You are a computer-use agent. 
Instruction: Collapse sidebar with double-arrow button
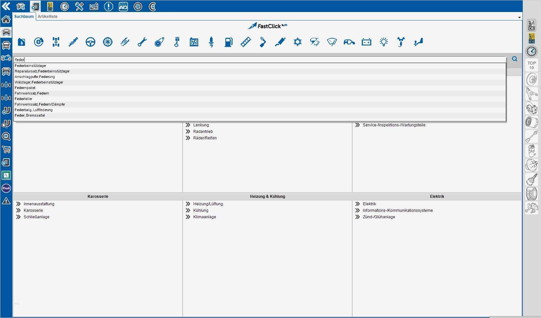coord(6,6)
